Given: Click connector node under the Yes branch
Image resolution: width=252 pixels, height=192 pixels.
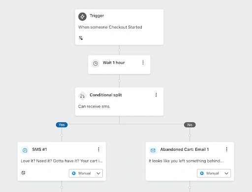Looking at the screenshot, I should (x=62, y=135).
